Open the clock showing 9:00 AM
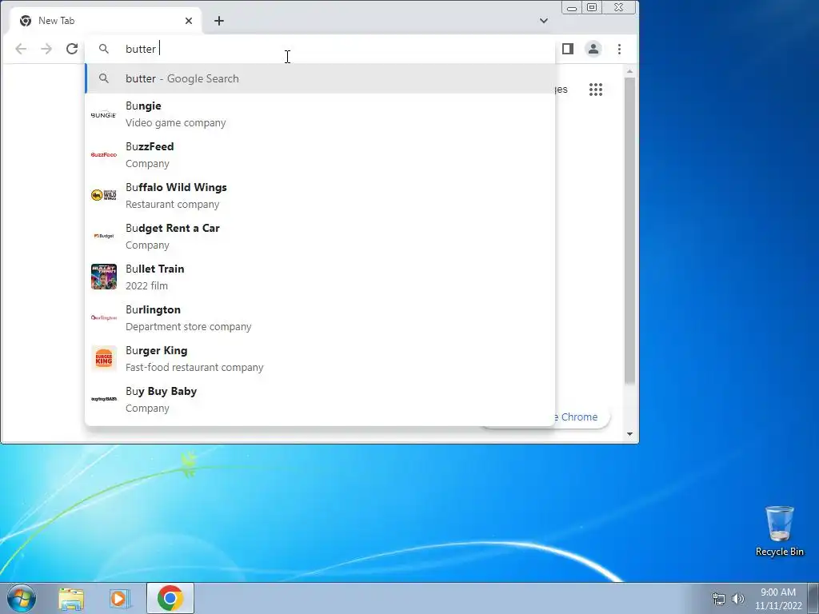 pos(778,599)
